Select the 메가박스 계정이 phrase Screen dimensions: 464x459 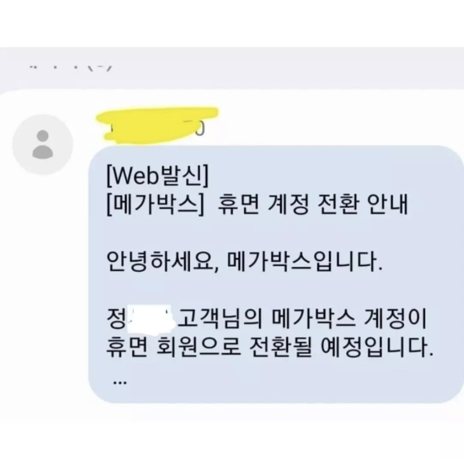349,319
